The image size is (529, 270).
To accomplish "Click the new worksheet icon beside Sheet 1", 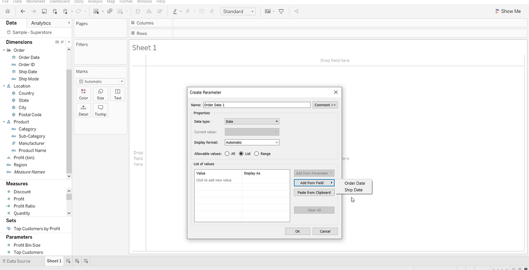I will point(68,261).
